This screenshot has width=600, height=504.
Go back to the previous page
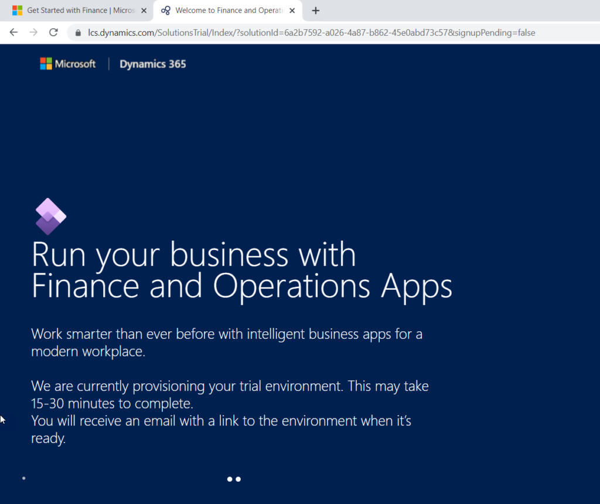point(14,33)
